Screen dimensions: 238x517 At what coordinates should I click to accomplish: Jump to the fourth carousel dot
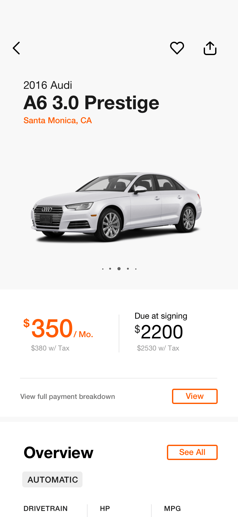128,269
